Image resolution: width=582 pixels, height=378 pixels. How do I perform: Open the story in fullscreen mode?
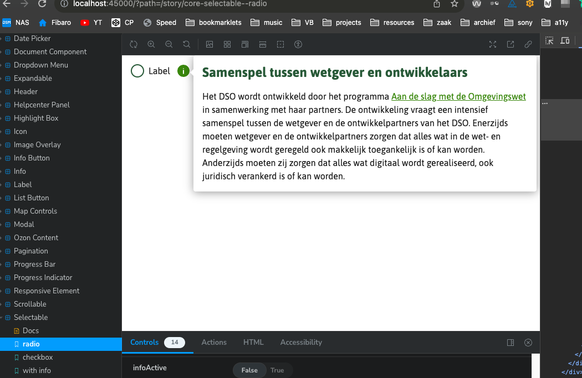coord(493,44)
